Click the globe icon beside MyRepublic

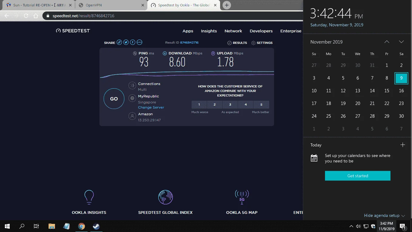tap(132, 98)
